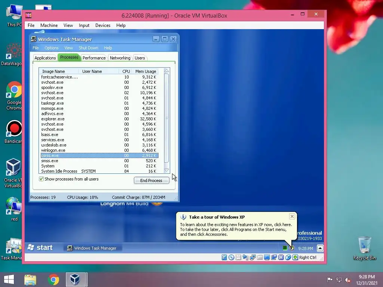Click Windows Task Manager taskbar button
Viewport: 383px width, 287px height.
pyautogui.click(x=92, y=248)
